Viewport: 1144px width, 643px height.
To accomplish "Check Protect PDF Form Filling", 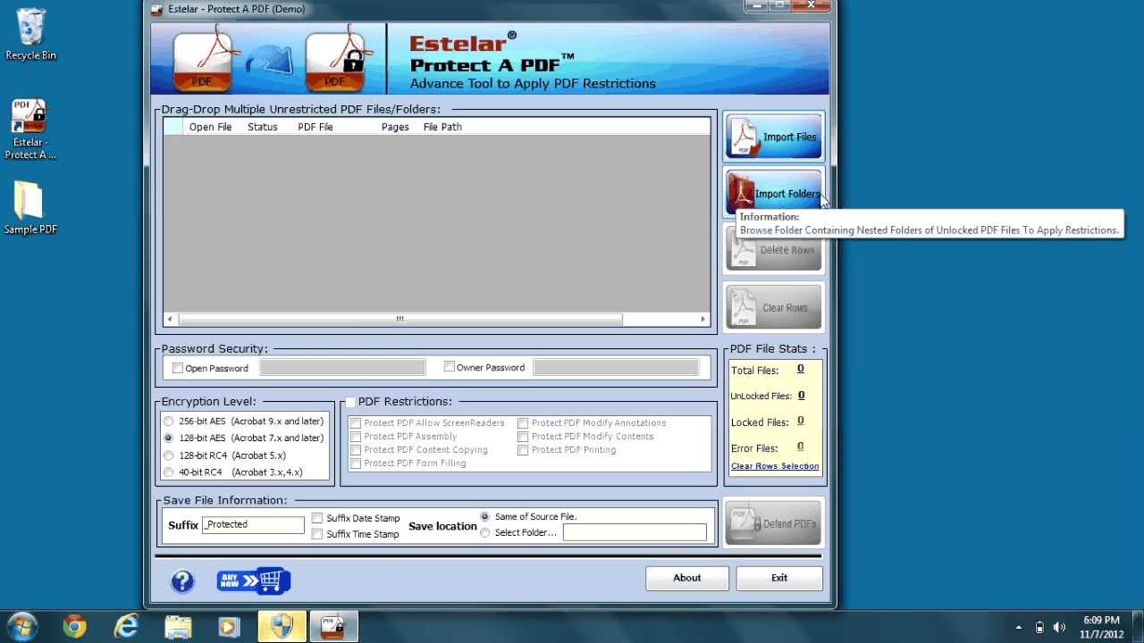I will click(356, 463).
